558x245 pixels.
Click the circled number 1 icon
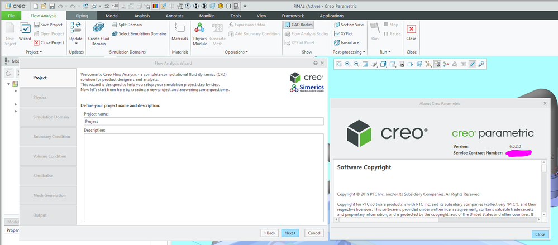point(188,6)
